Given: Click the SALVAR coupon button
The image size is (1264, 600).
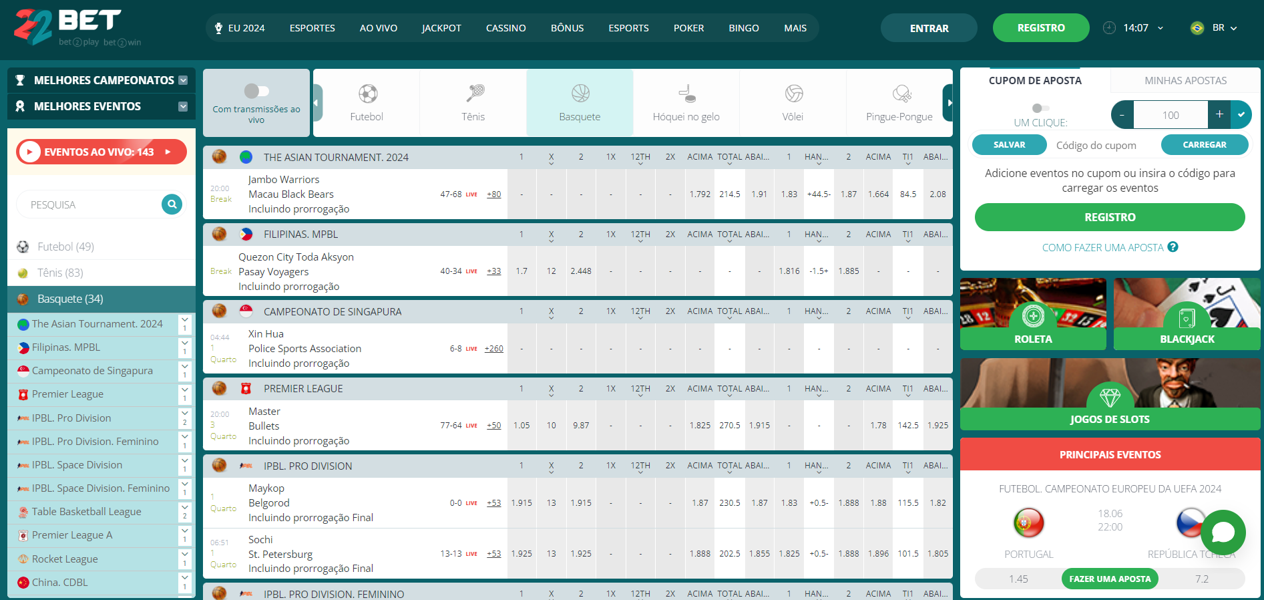Looking at the screenshot, I should coord(1009,144).
